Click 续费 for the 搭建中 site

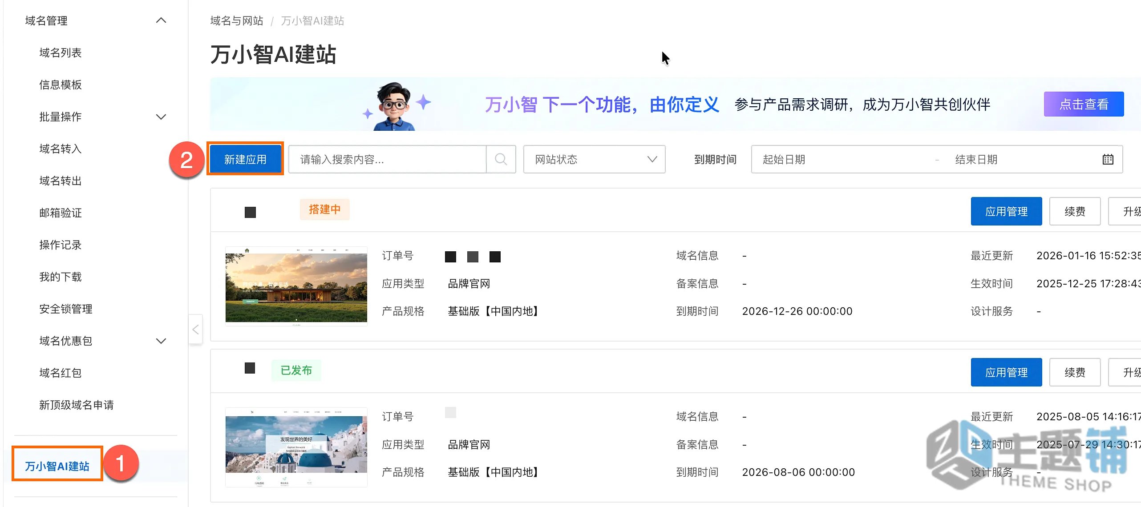1075,211
